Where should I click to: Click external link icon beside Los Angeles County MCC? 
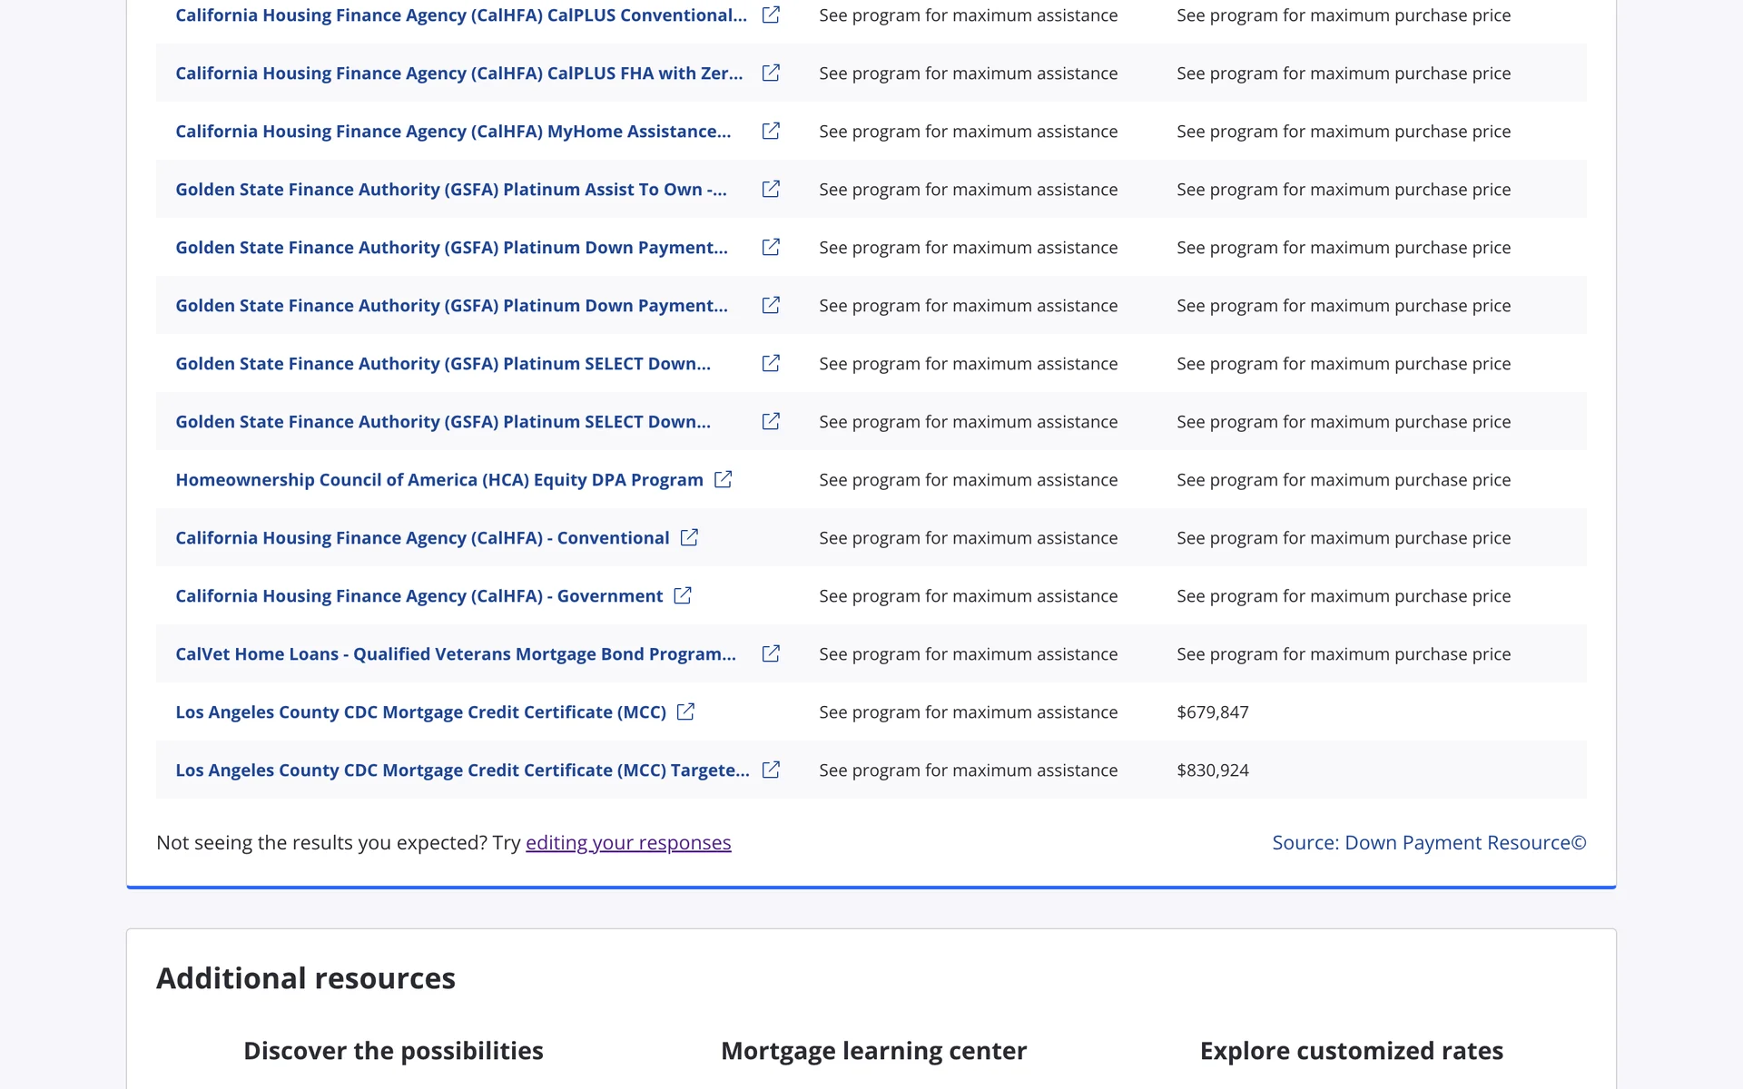point(685,711)
